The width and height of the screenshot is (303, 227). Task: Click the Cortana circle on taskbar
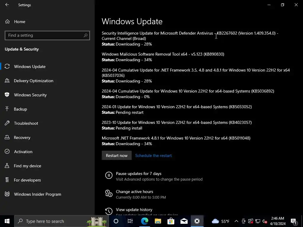(x=116, y=221)
